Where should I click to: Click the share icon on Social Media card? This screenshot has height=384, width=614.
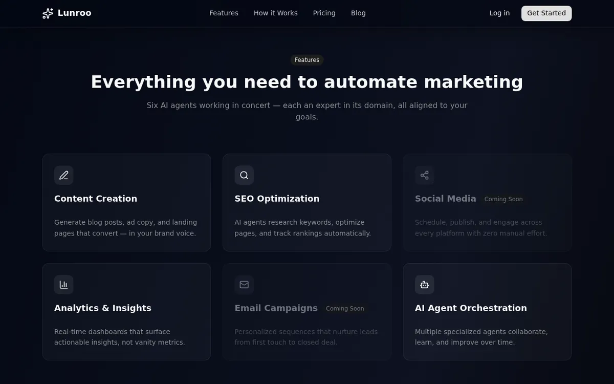pyautogui.click(x=425, y=175)
